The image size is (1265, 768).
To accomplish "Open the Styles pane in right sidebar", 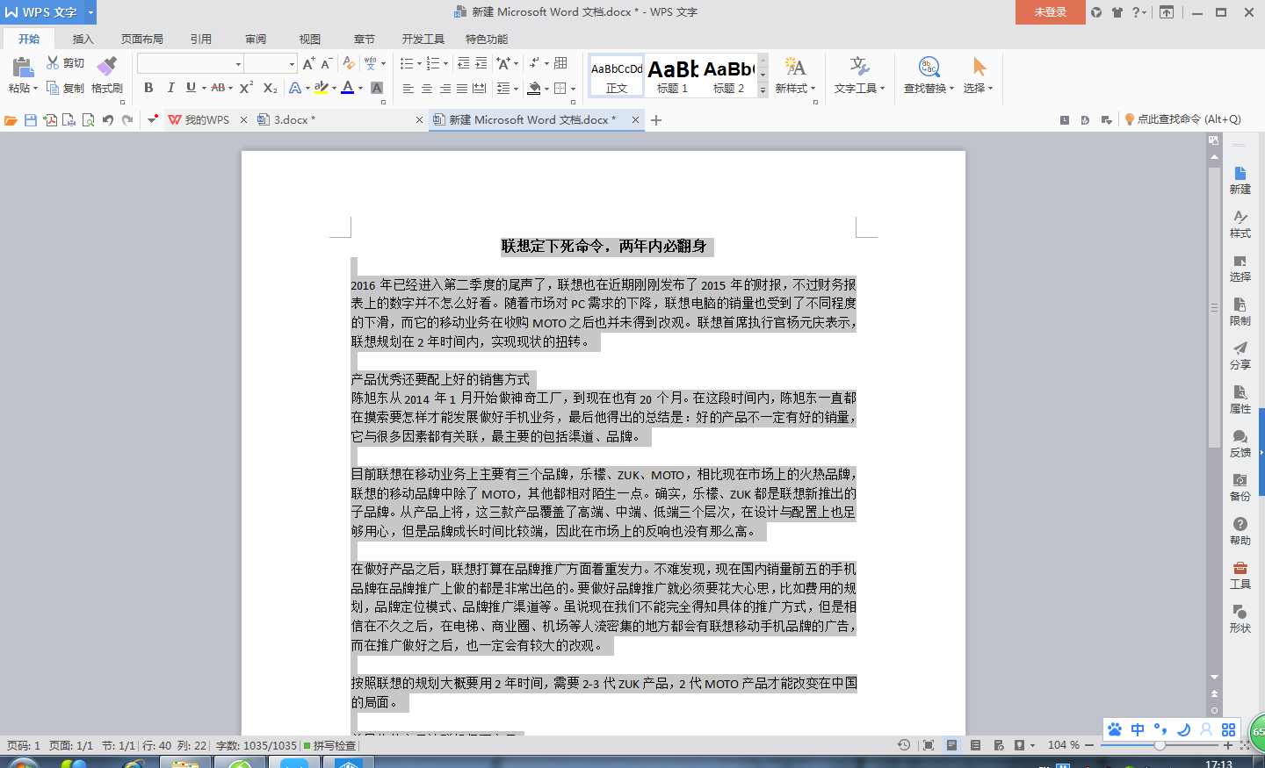I will [x=1240, y=224].
